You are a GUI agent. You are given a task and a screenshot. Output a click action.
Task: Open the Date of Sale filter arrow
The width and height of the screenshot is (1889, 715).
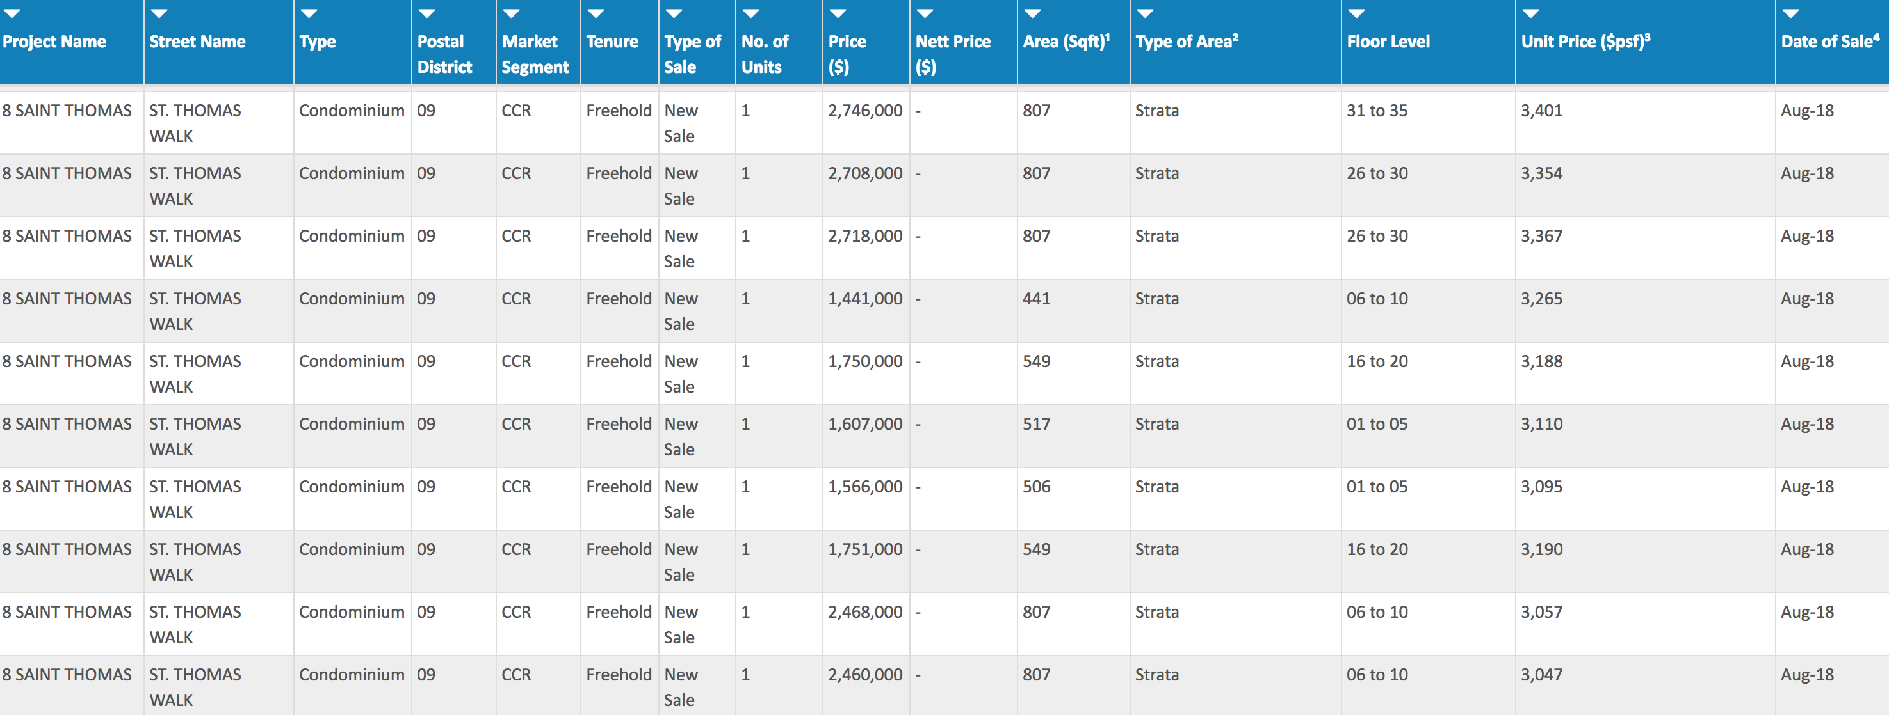[x=1791, y=13]
